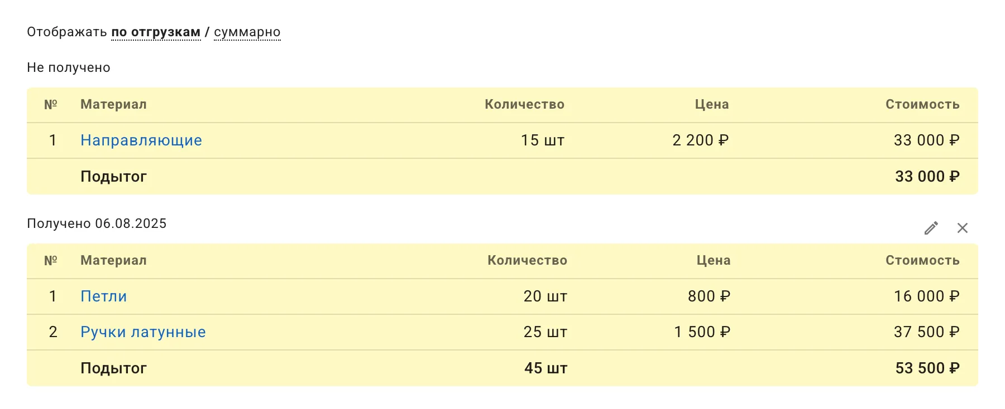Image resolution: width=1005 pixels, height=409 pixels.
Task: Click the Подытог row showing 53 500 ₽
Action: tap(114, 368)
